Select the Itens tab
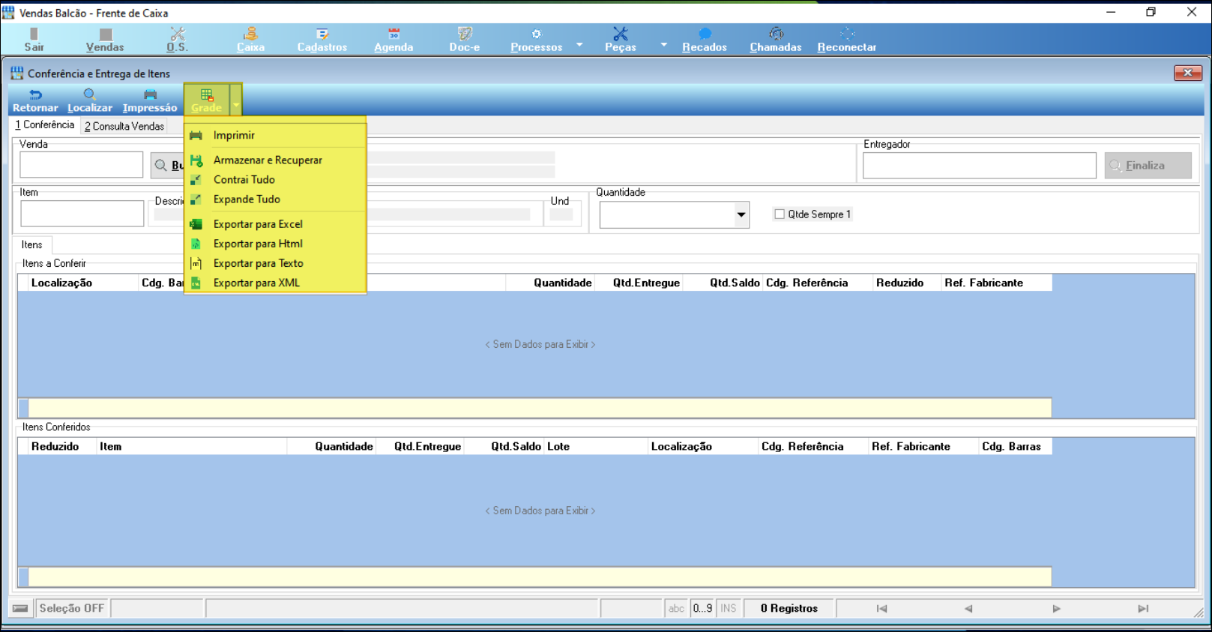The image size is (1212, 632). [x=32, y=244]
